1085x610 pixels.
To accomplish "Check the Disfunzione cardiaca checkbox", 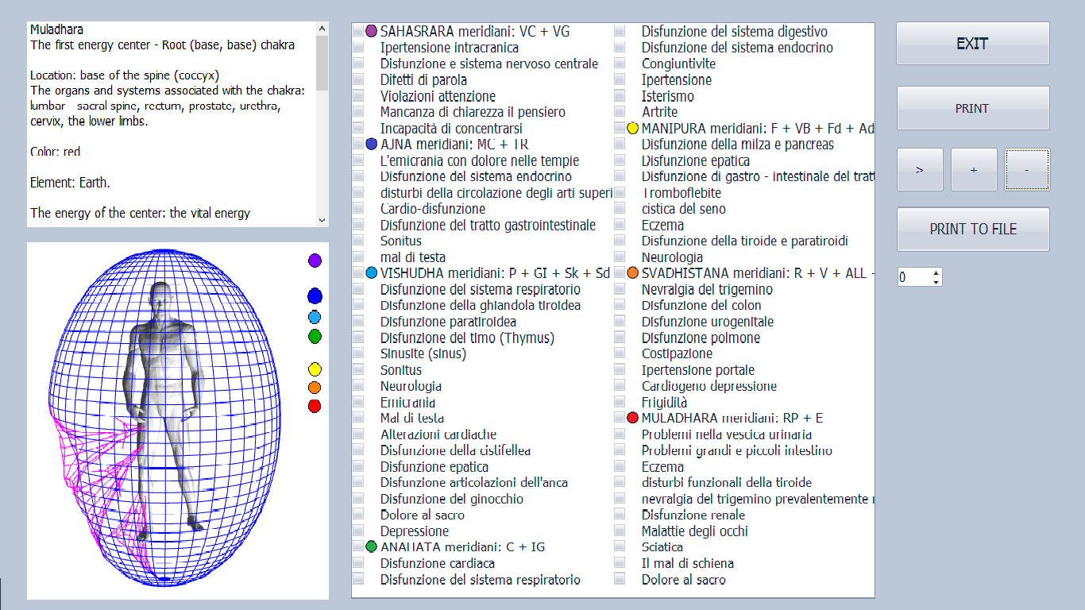I will pos(358,563).
